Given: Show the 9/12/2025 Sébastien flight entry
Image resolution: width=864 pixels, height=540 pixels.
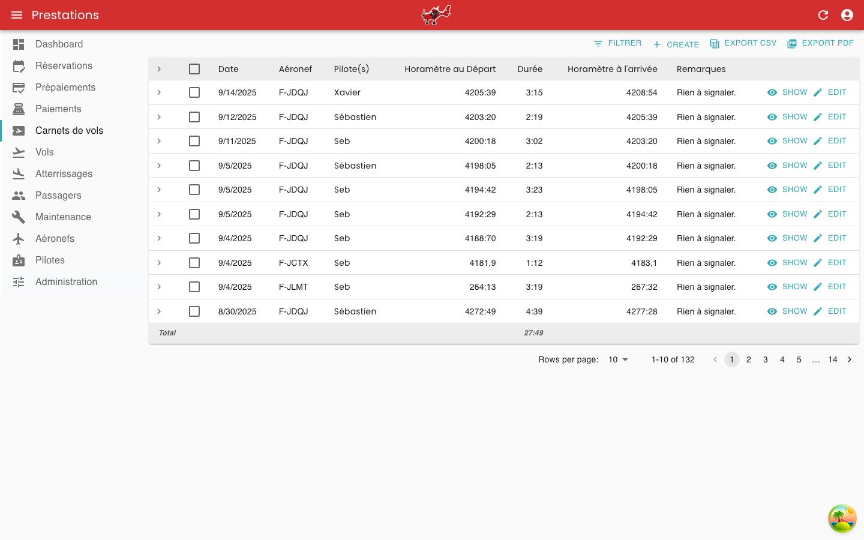Looking at the screenshot, I should [787, 117].
